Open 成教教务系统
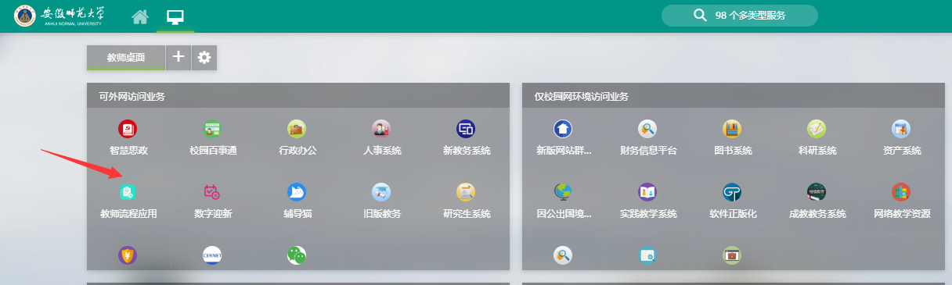Image resolution: width=952 pixels, height=285 pixels. pos(817,200)
